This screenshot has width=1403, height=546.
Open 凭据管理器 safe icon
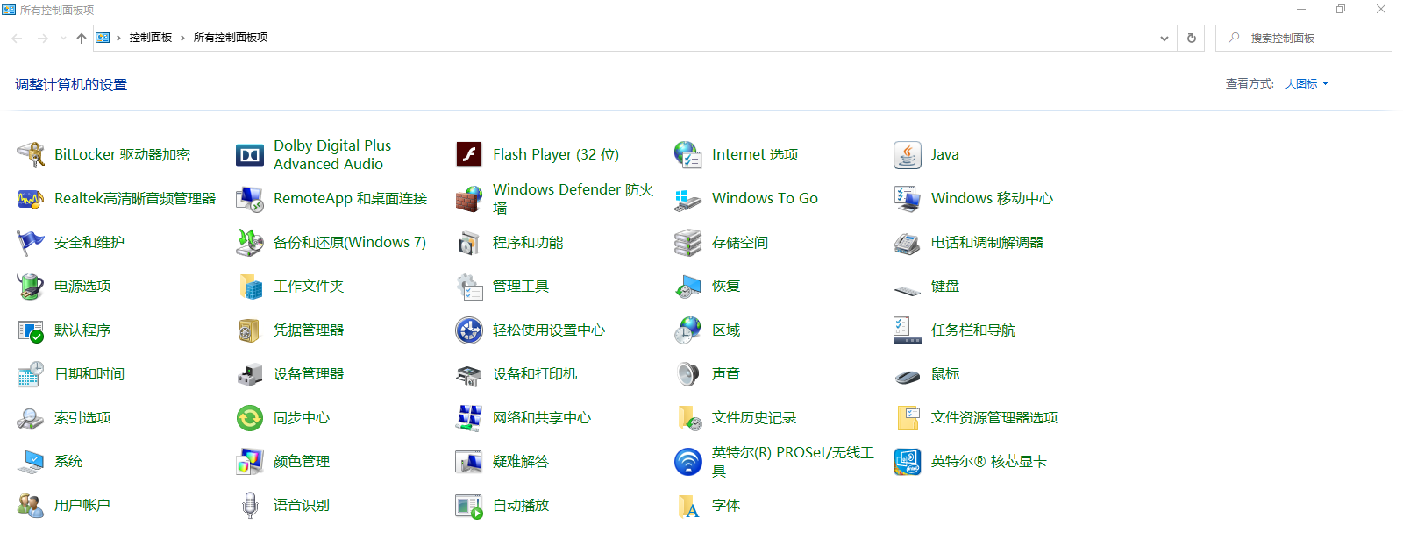[250, 330]
